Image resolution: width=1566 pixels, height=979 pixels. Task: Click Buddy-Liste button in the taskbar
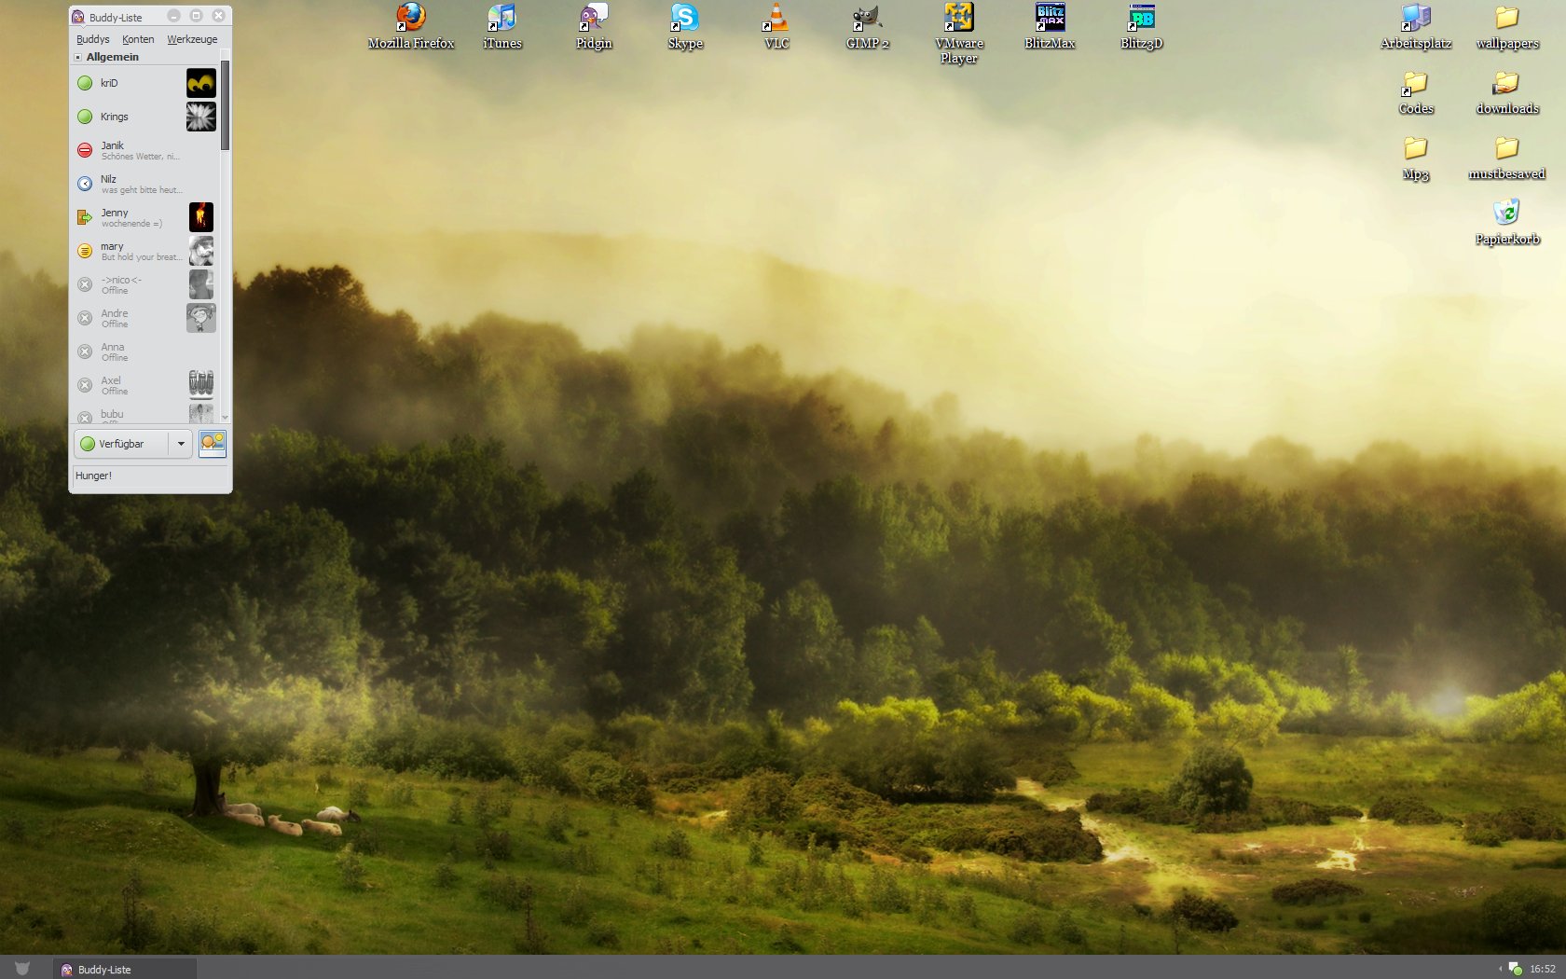[125, 969]
